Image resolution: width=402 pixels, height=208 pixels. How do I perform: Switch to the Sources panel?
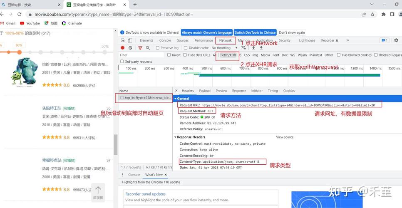point(183,40)
